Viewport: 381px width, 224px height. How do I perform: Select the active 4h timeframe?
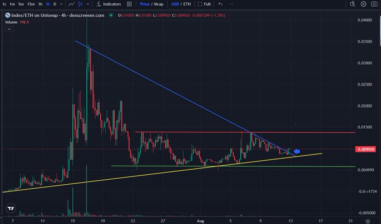pyautogui.click(x=48, y=4)
